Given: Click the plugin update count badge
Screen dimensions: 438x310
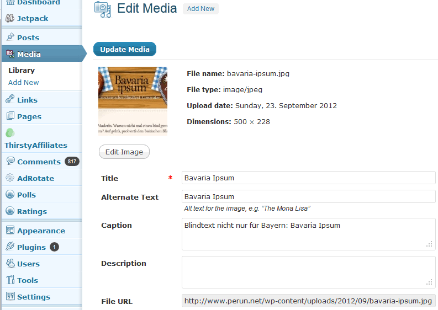Looking at the screenshot, I should click(55, 247).
